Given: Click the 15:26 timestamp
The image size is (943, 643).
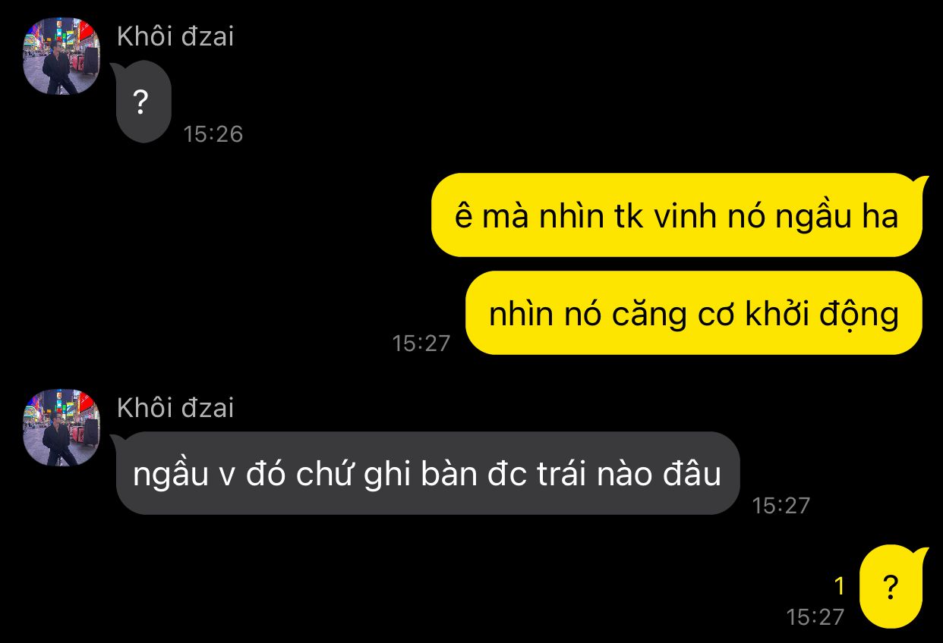Looking at the screenshot, I should pos(213,134).
